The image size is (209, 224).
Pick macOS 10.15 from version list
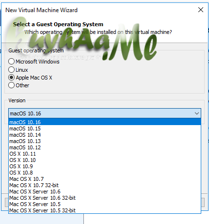pos(105,128)
